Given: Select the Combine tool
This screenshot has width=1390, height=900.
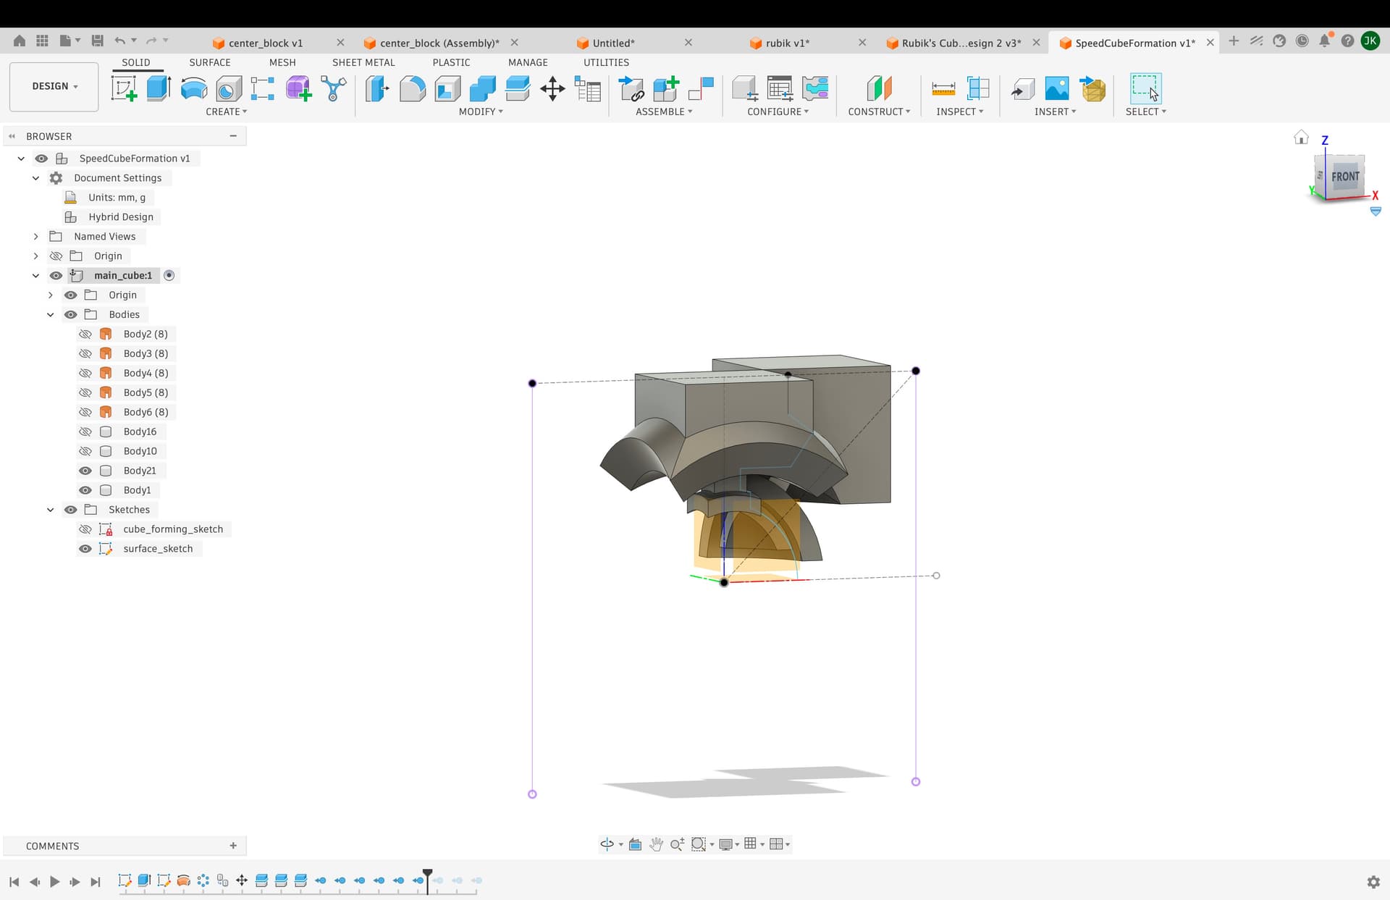Looking at the screenshot, I should [482, 88].
